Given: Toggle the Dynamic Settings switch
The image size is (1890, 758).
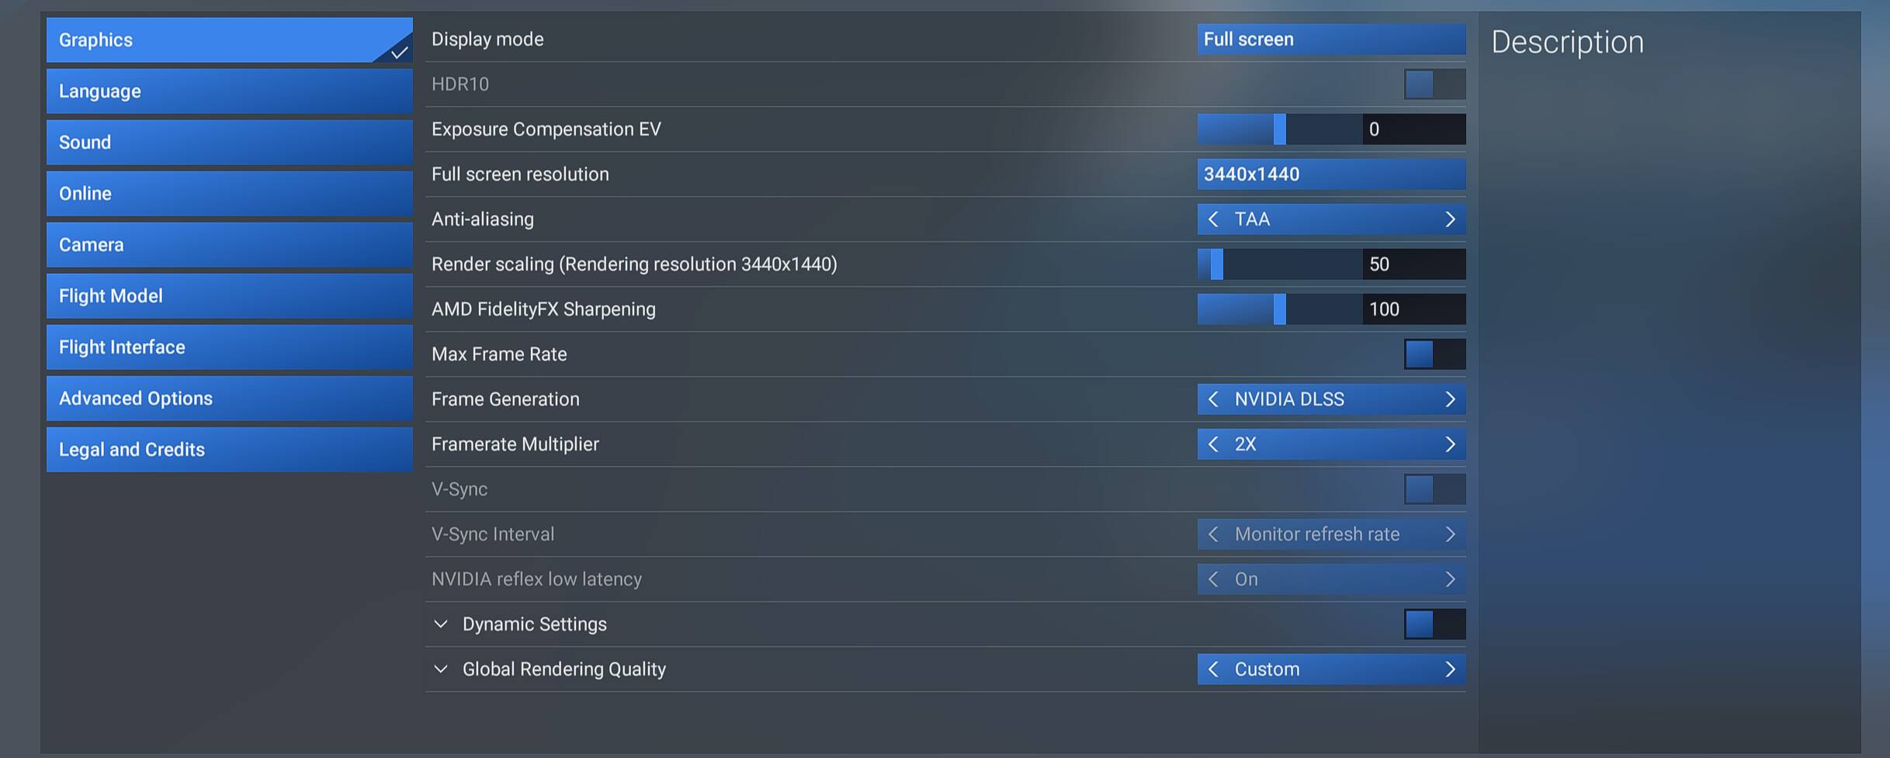Looking at the screenshot, I should (x=1434, y=625).
